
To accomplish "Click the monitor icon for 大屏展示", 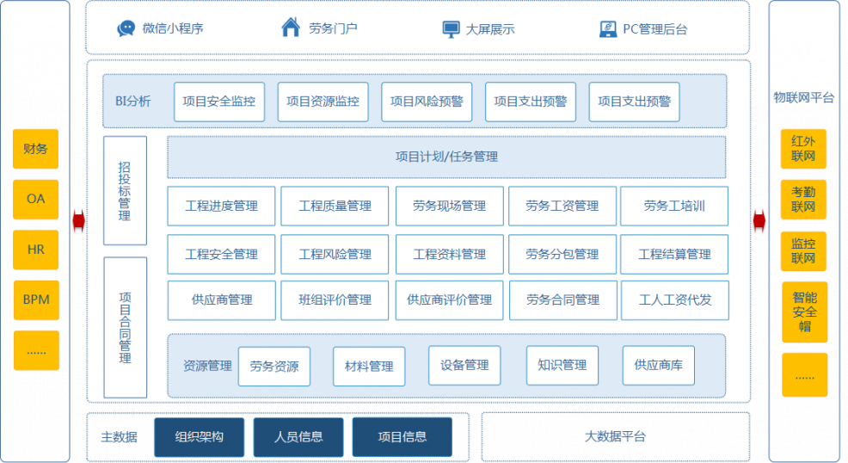I will tap(451, 29).
